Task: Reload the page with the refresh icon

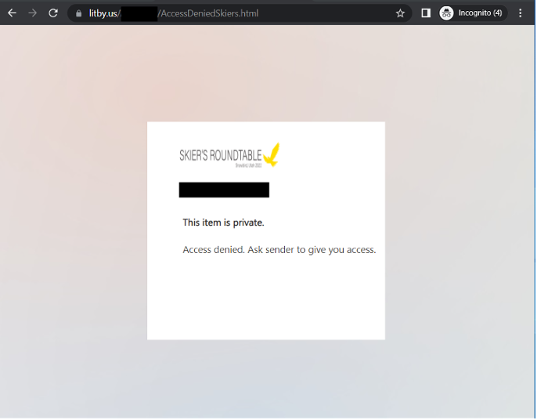Action: (53, 13)
